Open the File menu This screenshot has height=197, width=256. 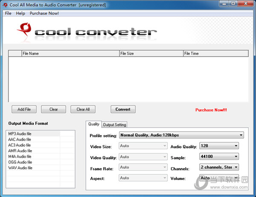[x=8, y=13]
